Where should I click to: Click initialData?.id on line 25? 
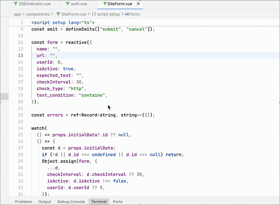pyautogui.click(x=88, y=135)
